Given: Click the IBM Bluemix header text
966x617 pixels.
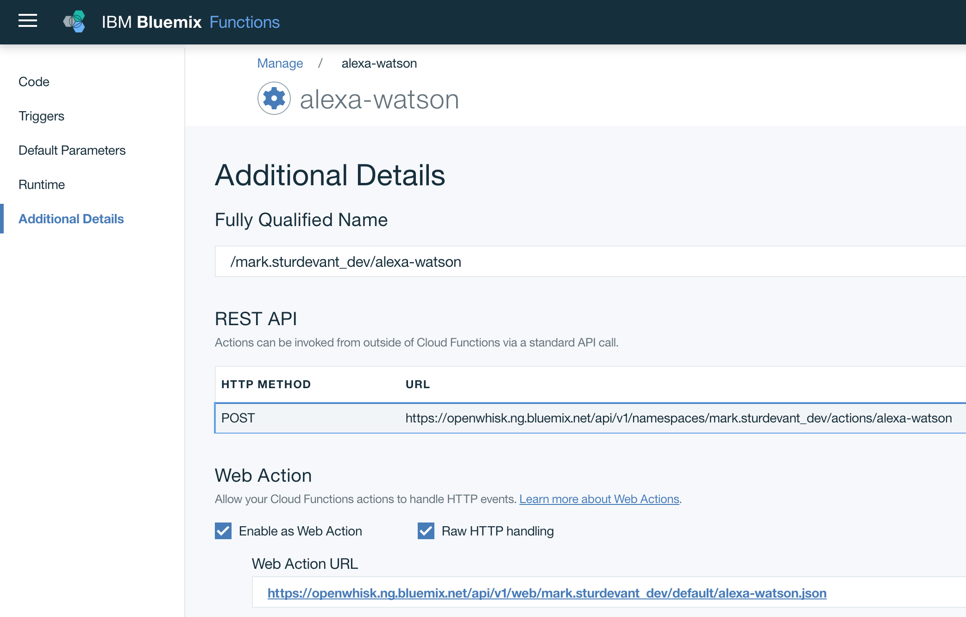Looking at the screenshot, I should (x=151, y=22).
